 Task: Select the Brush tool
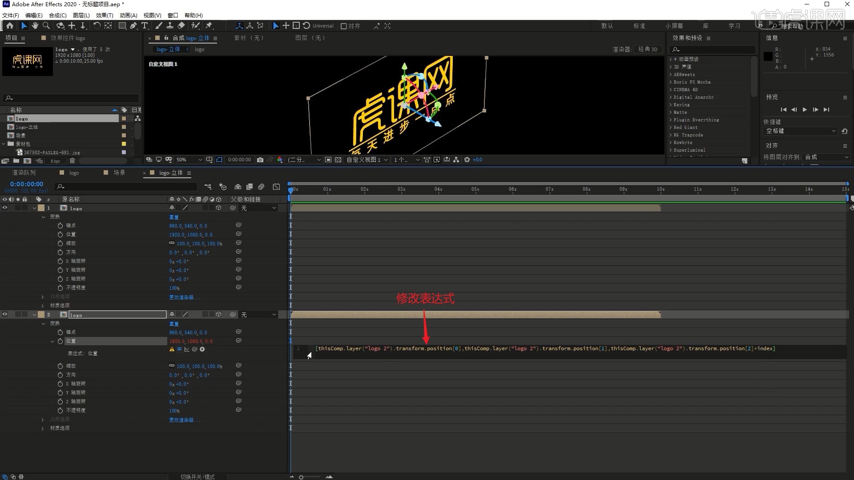click(158, 26)
